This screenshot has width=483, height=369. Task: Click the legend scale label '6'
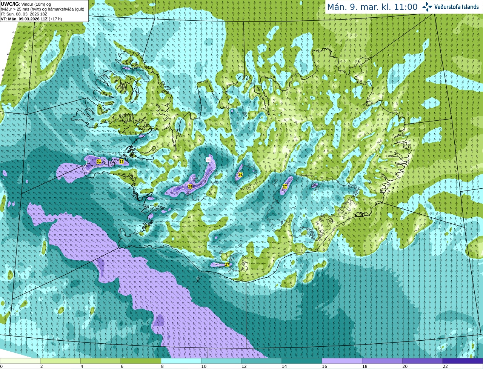click(x=122, y=366)
